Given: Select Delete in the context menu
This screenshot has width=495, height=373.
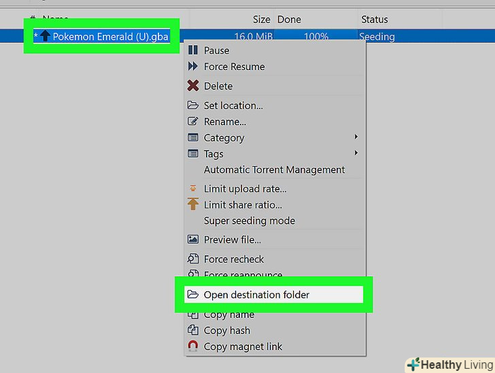Looking at the screenshot, I should point(275,86).
